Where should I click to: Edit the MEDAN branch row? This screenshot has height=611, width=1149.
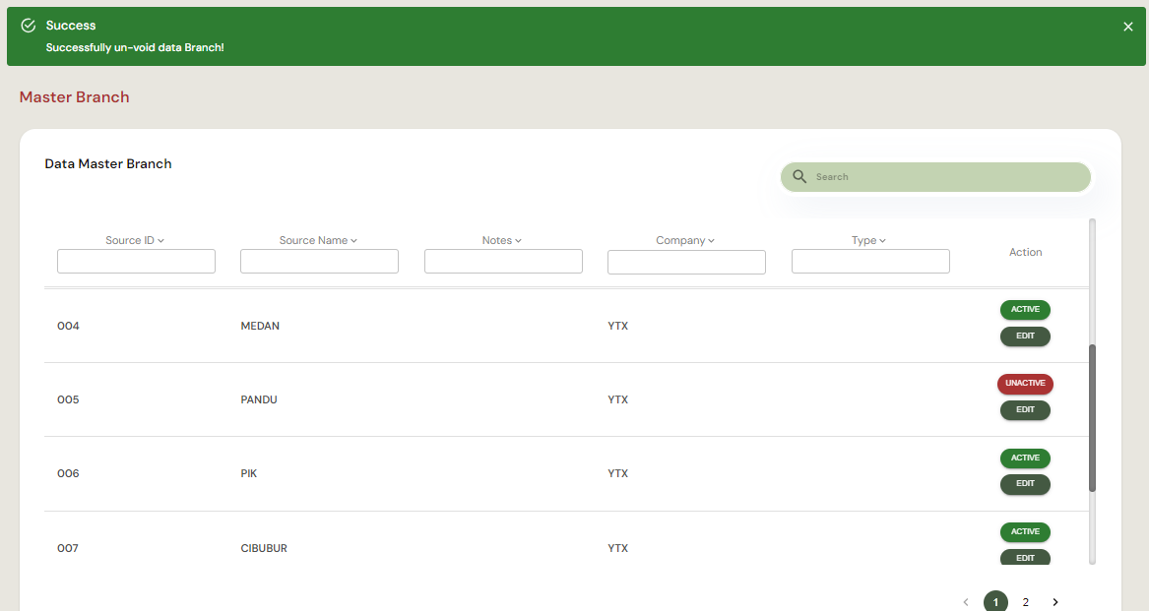tap(1025, 336)
